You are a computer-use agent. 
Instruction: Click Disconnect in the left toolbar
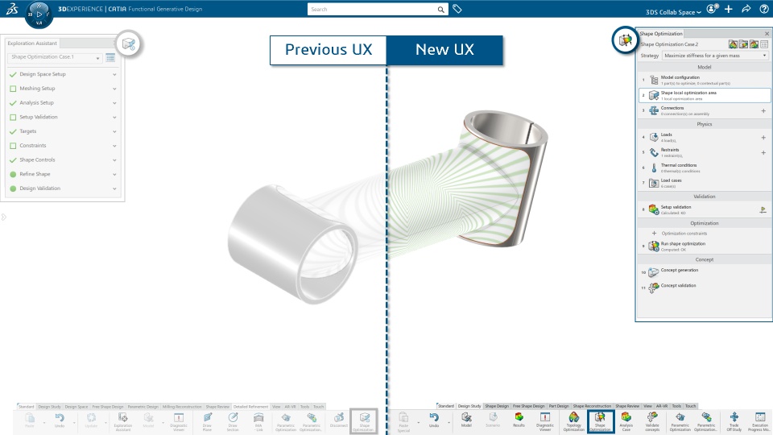339,420
